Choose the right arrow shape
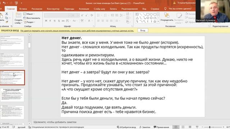230x129 pixels. (148, 18)
